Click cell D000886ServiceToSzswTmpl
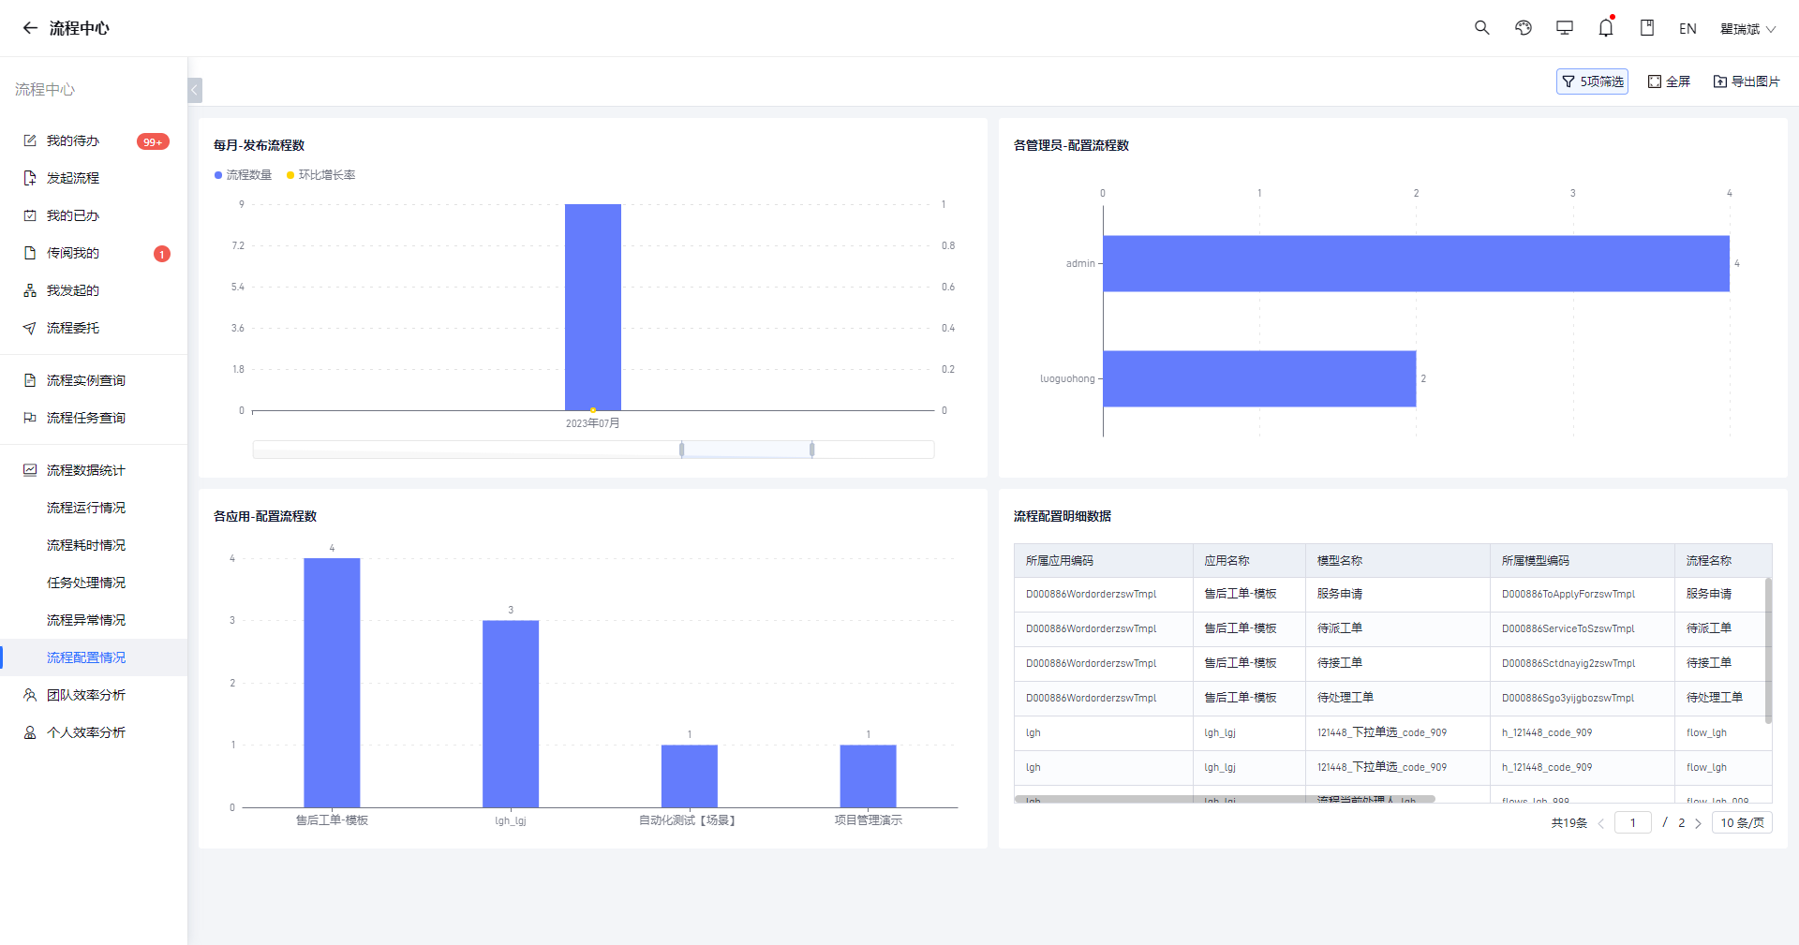 (1583, 628)
